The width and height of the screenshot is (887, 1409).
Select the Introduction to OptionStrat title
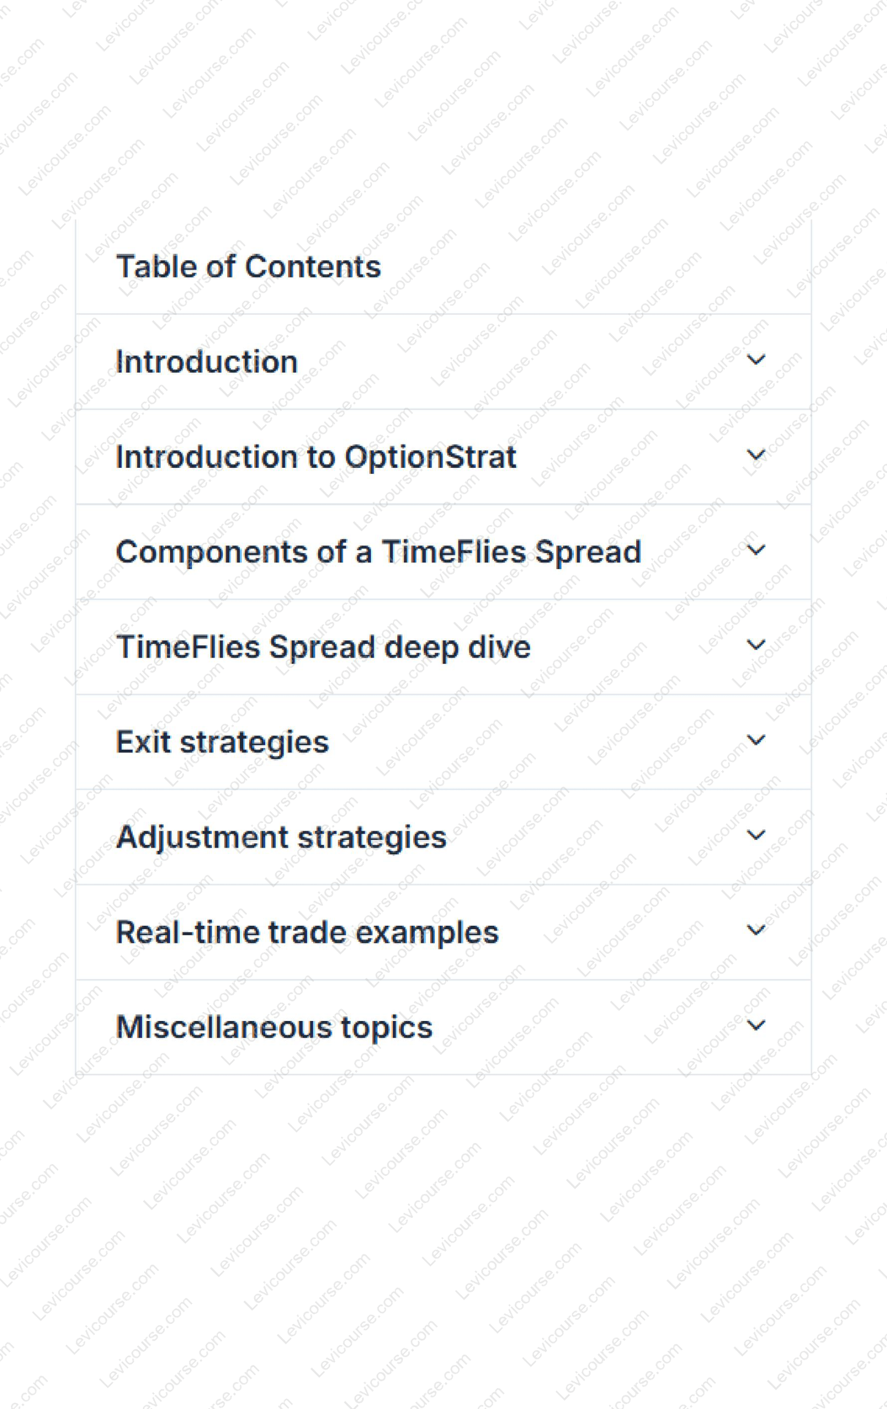click(316, 457)
